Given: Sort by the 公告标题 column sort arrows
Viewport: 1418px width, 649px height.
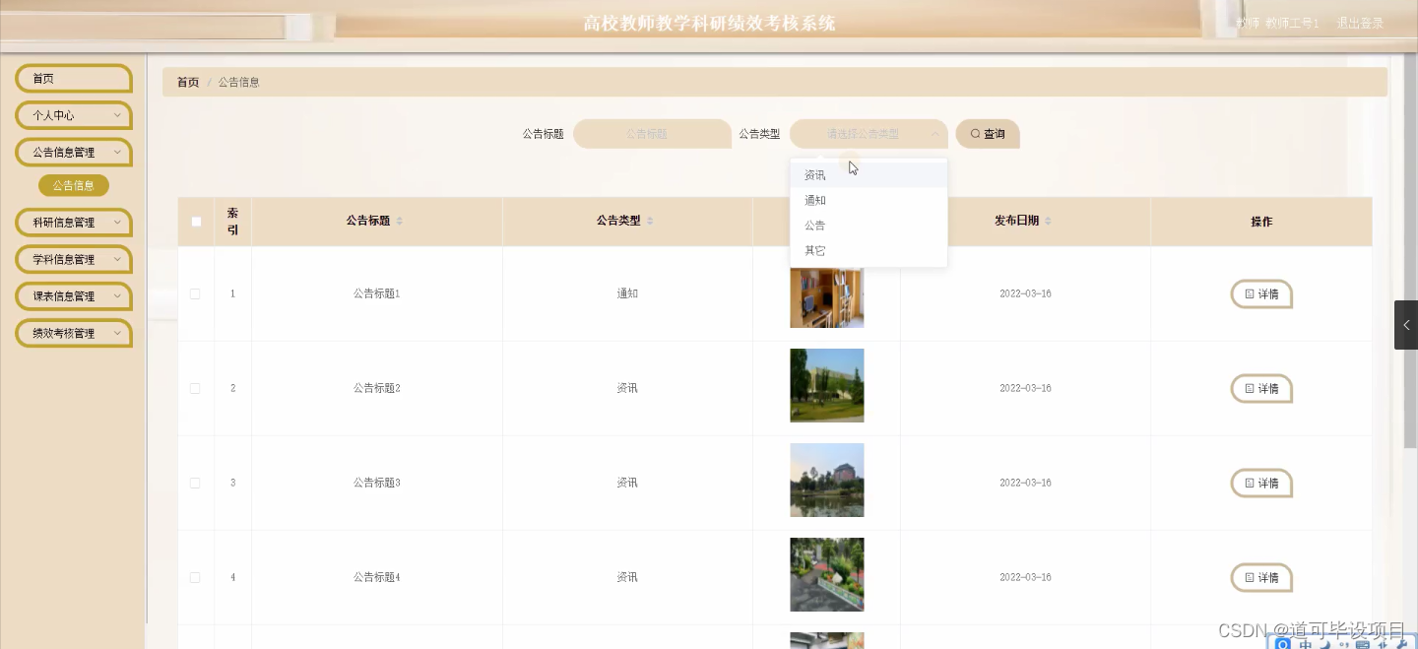Looking at the screenshot, I should point(400,222).
